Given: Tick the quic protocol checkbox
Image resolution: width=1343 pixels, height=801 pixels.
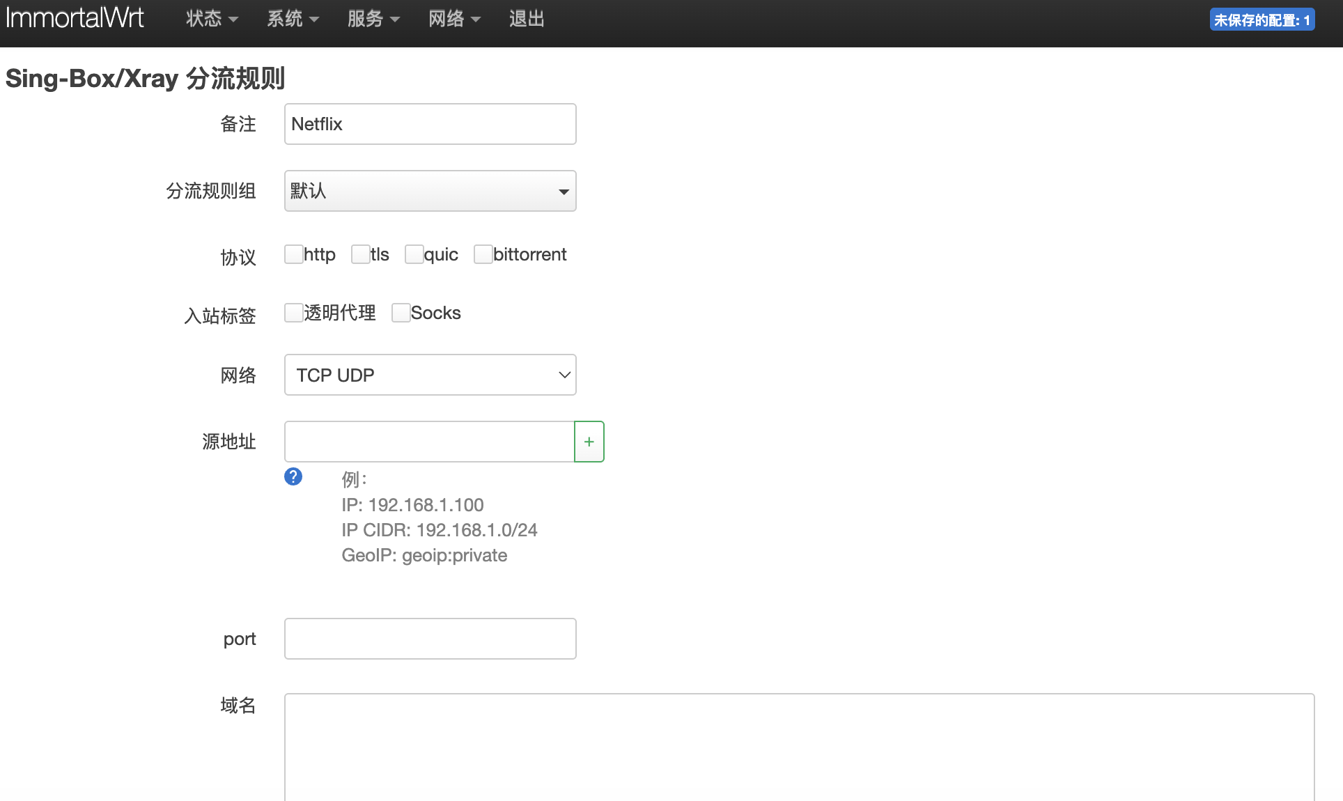Looking at the screenshot, I should pos(414,254).
